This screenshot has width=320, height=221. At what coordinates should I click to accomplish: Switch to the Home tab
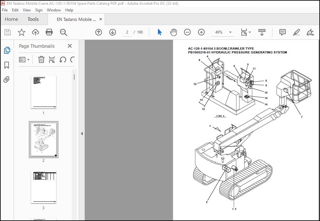click(11, 19)
